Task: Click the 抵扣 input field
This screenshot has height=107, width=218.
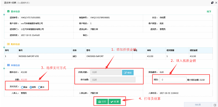Action: click(x=173, y=80)
